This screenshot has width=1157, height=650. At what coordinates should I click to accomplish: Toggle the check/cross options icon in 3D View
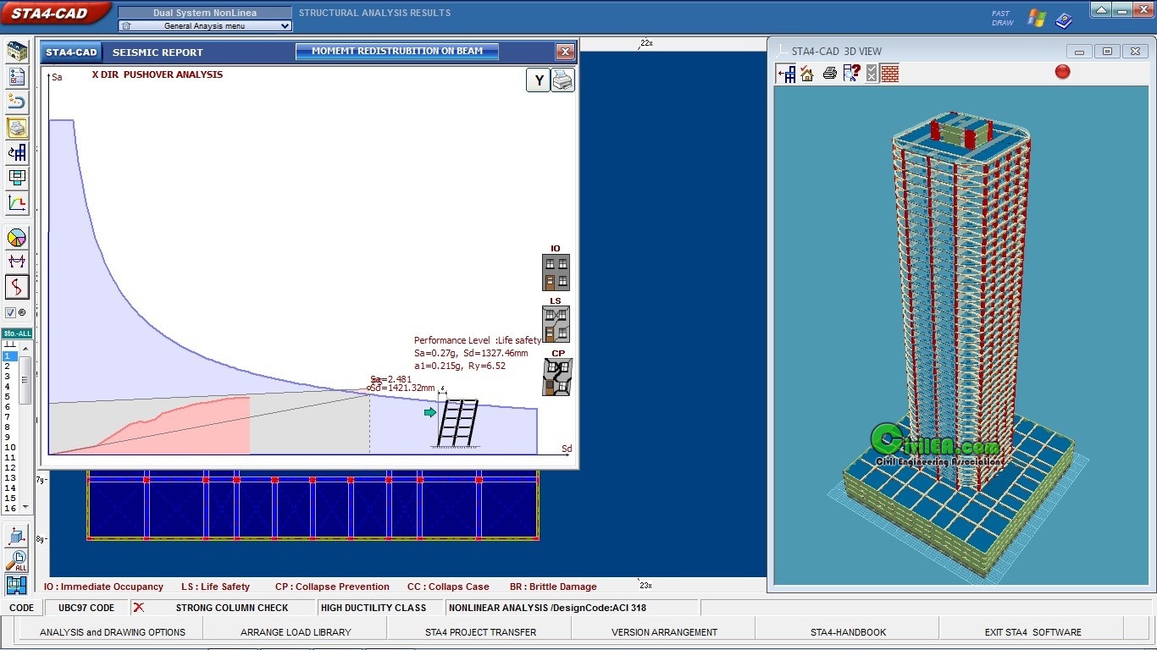(872, 74)
